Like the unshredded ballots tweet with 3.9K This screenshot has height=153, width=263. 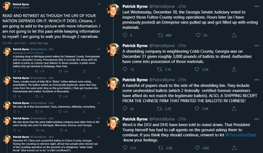coord(197,109)
